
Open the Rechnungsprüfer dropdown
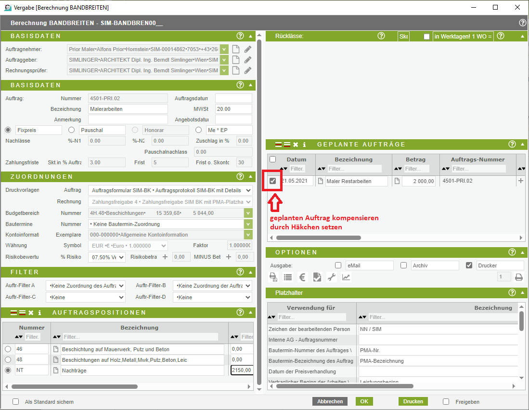(224, 70)
